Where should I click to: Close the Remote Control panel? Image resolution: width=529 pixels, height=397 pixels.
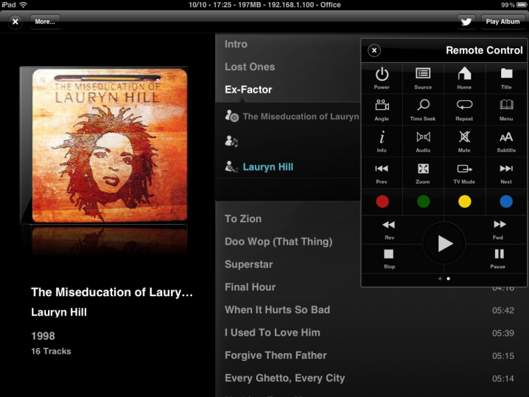click(374, 50)
